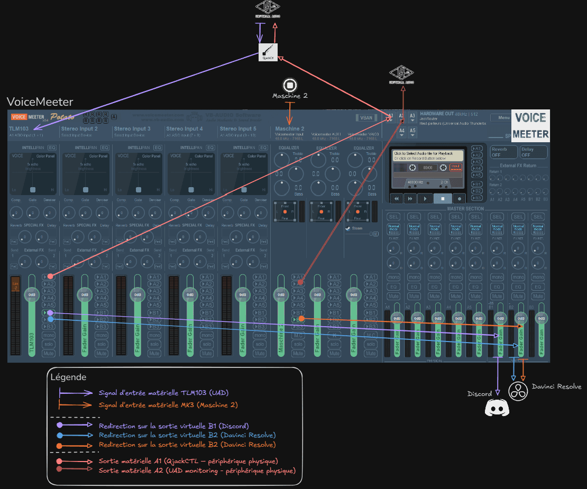Open A3 hardware out device dropdown
The width and height of the screenshot is (587, 489).
[412, 117]
